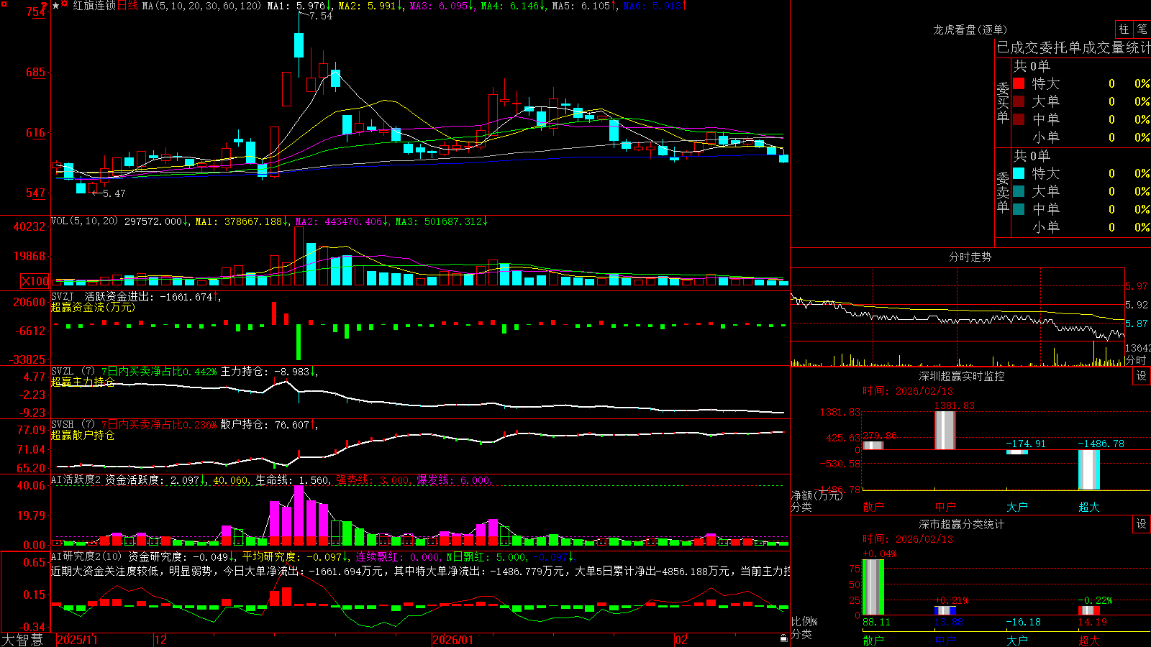Image resolution: width=1151 pixels, height=647 pixels.
Task: Click the SVZJ indicator name
Action: tap(63, 297)
